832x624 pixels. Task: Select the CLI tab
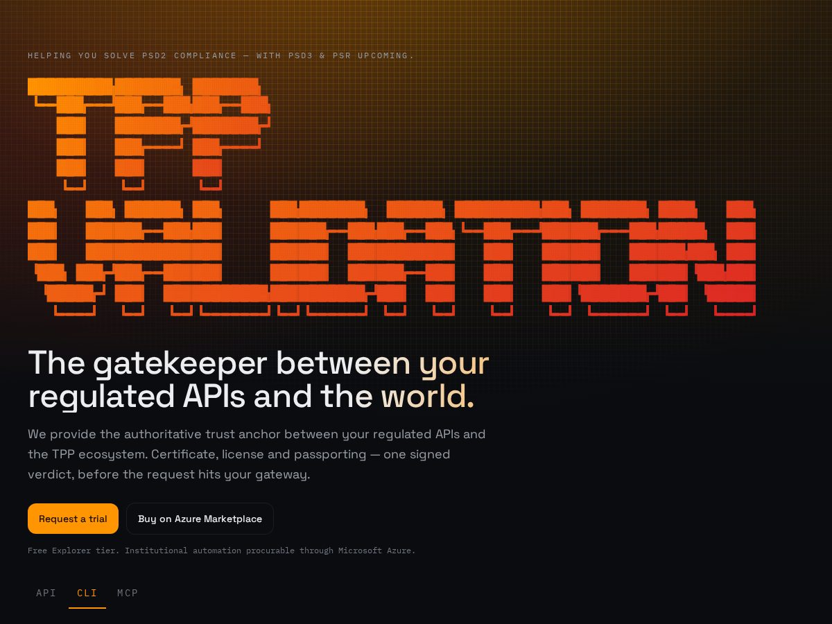click(x=87, y=593)
